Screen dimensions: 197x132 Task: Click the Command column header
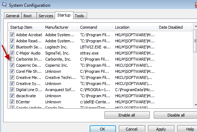pos(95,27)
